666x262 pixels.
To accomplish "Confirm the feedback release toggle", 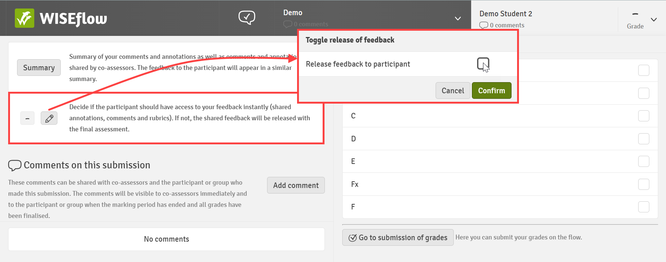I will click(492, 91).
